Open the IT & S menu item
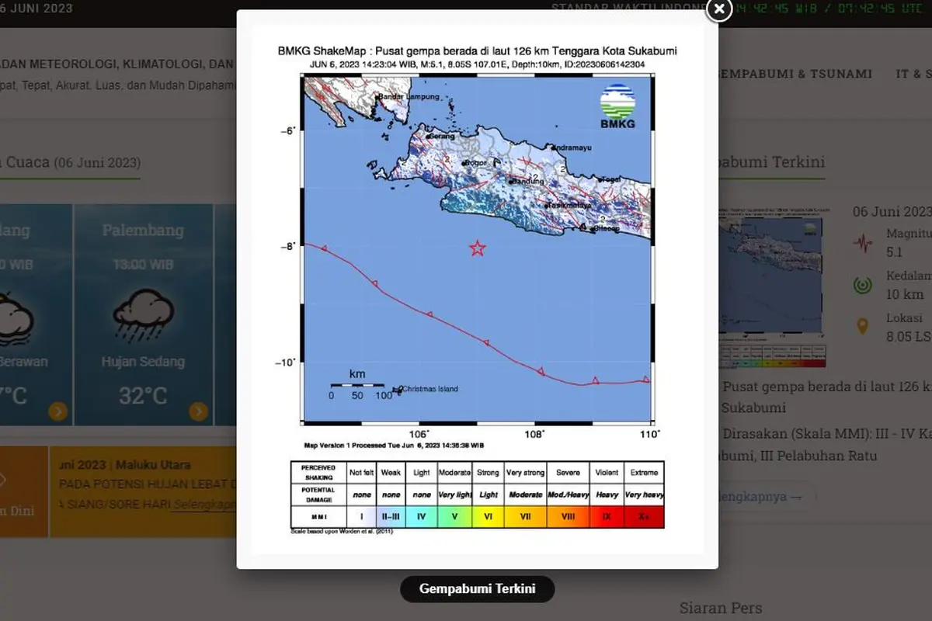 tap(913, 74)
